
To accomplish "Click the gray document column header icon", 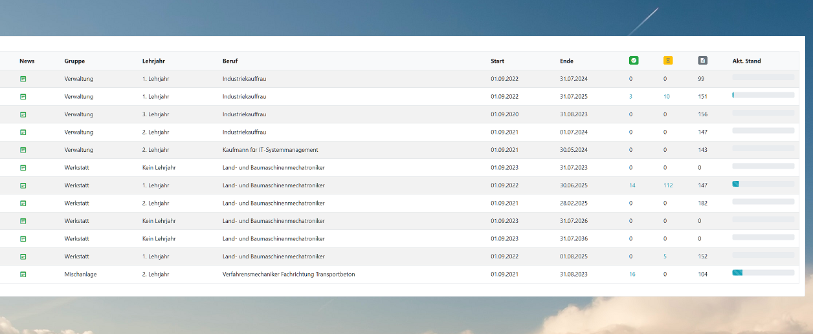I will click(703, 61).
